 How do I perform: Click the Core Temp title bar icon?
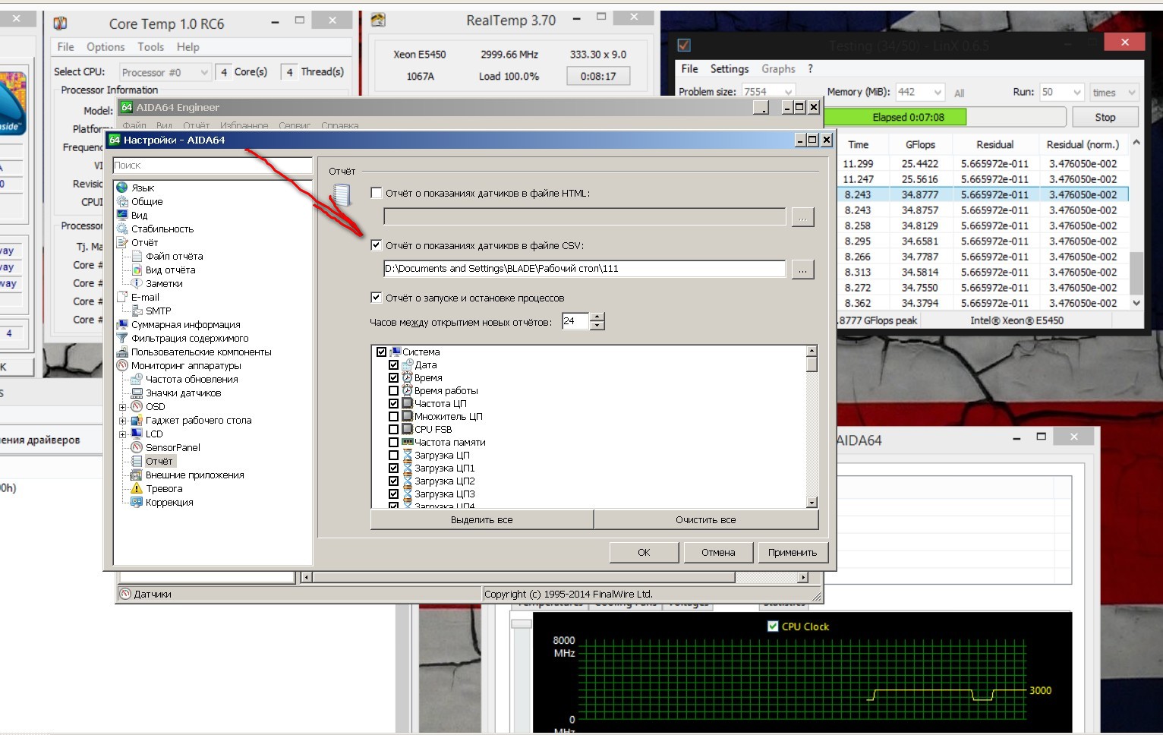[x=60, y=24]
